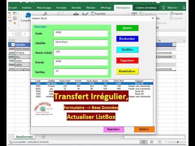The height and width of the screenshot is (146, 195).
Task: Select listbox row 4000 hi here
Action: [92, 86]
